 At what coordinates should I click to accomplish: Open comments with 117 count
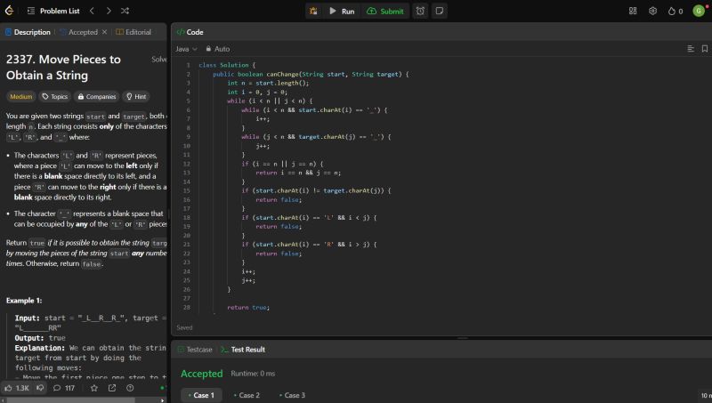click(63, 388)
